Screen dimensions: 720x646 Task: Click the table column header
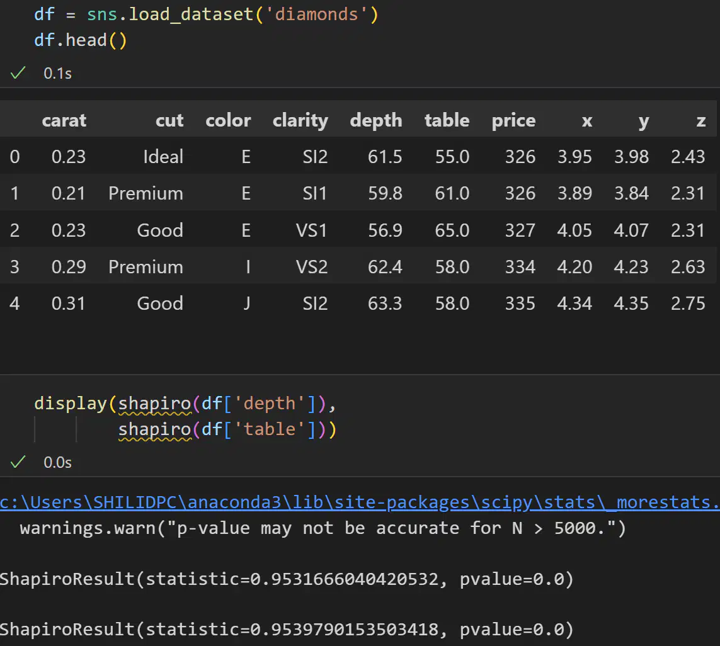[x=447, y=120]
